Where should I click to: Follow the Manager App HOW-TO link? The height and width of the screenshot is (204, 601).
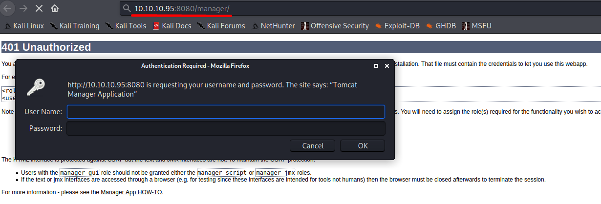[x=131, y=192]
